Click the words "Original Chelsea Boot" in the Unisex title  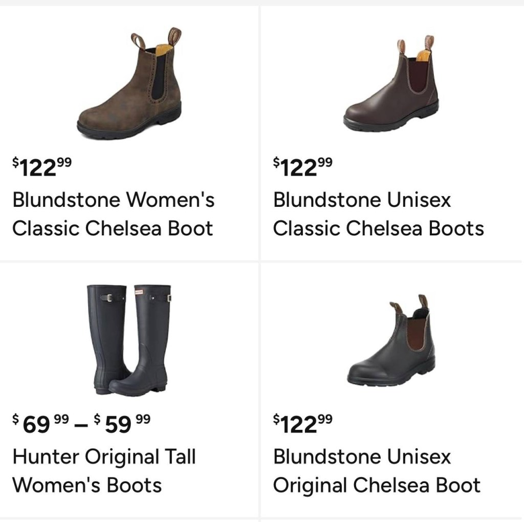pos(377,485)
